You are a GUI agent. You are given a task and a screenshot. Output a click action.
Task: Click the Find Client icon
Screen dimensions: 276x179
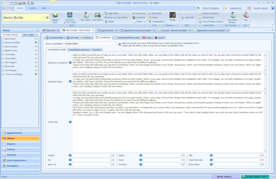98,15
